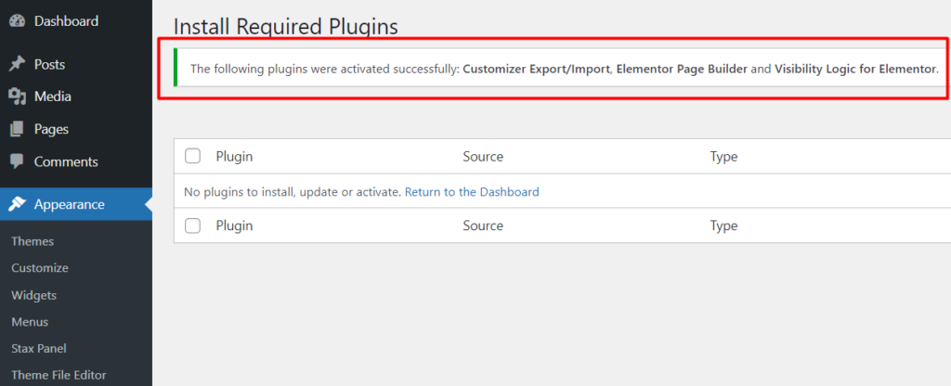951x386 pixels.
Task: Follow the Return to the Dashboard link
Action: 472,192
